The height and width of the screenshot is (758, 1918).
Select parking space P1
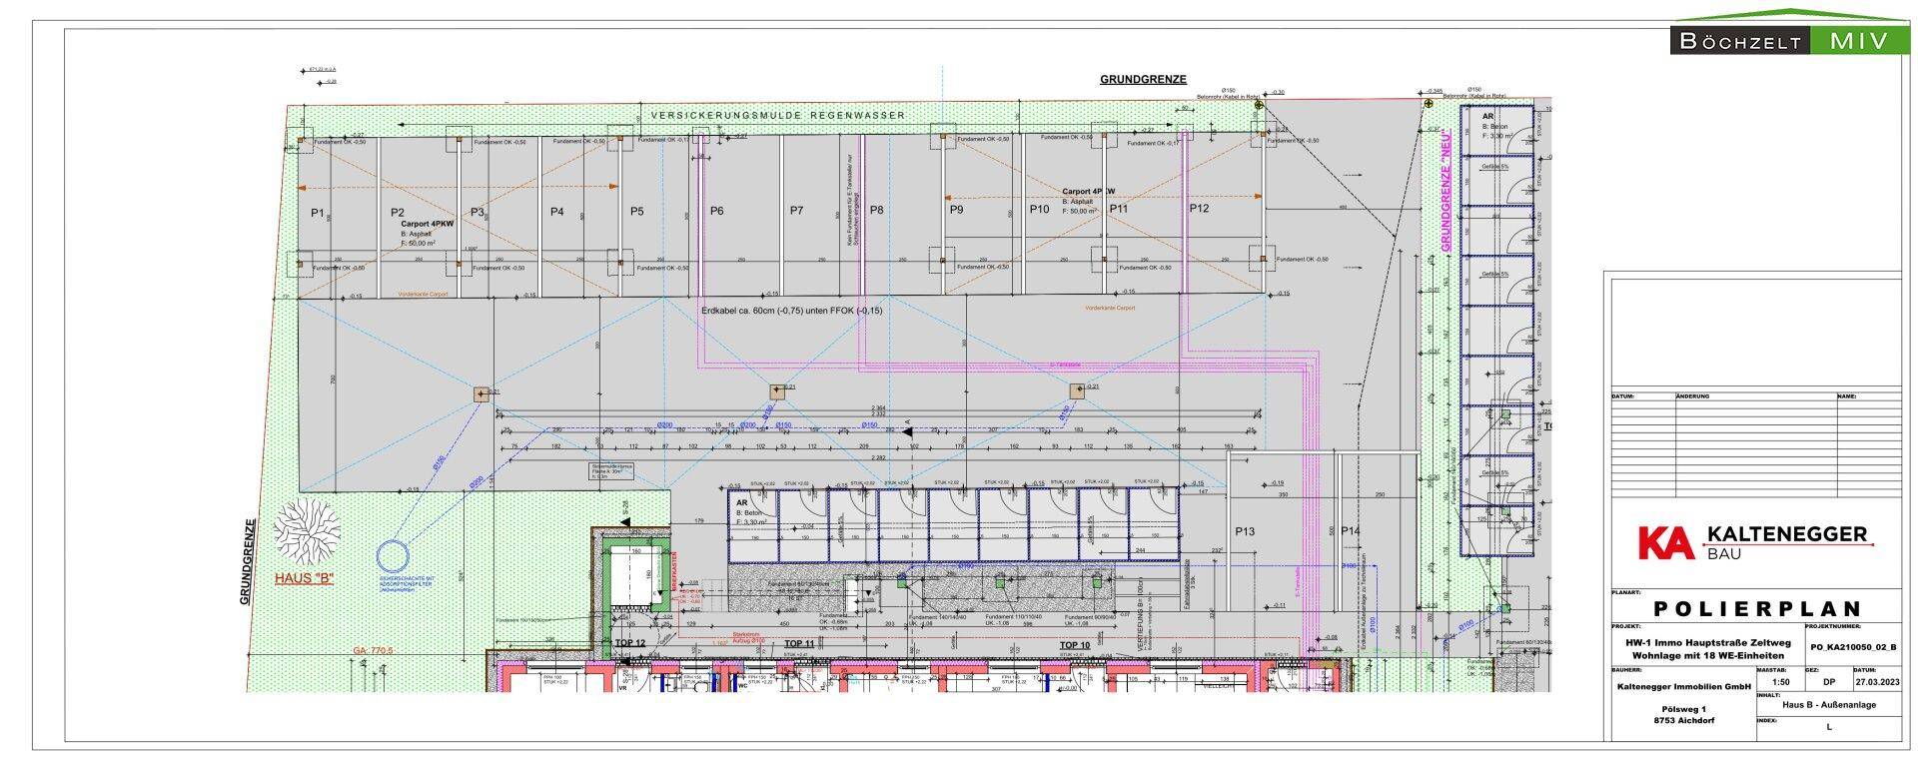[x=318, y=212]
